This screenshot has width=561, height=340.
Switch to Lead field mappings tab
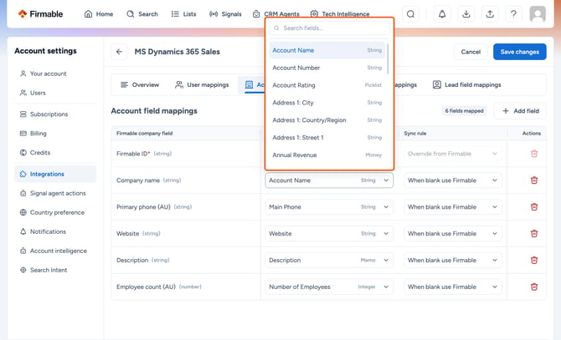point(467,85)
